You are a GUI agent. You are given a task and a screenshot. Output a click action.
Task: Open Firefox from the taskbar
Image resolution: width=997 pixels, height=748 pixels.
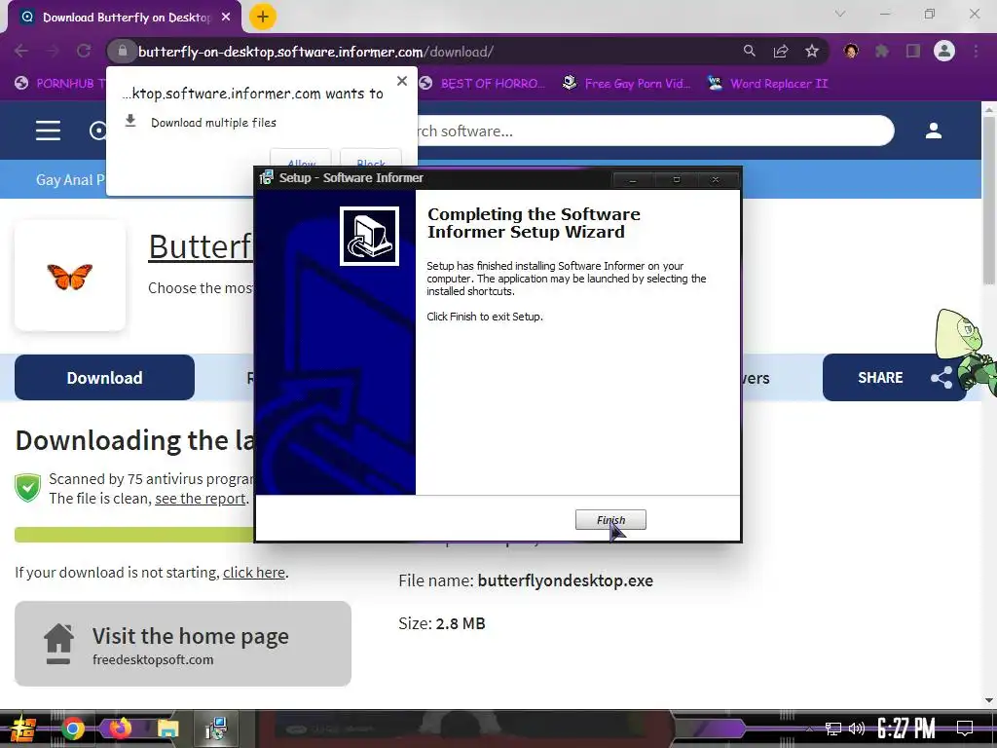[120, 729]
